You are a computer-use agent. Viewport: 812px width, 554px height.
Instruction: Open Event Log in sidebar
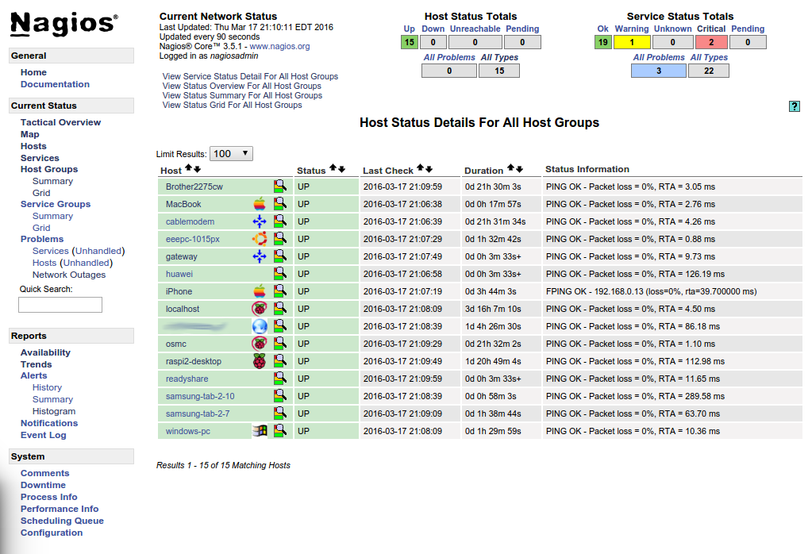[x=44, y=436]
